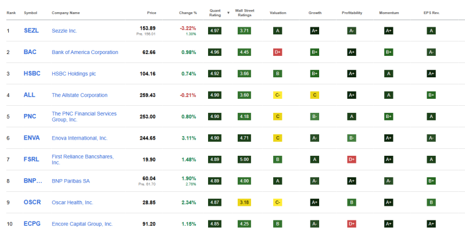The image size is (465, 232).
Task: Open the FSRL ticker symbol link
Action: click(x=31, y=160)
